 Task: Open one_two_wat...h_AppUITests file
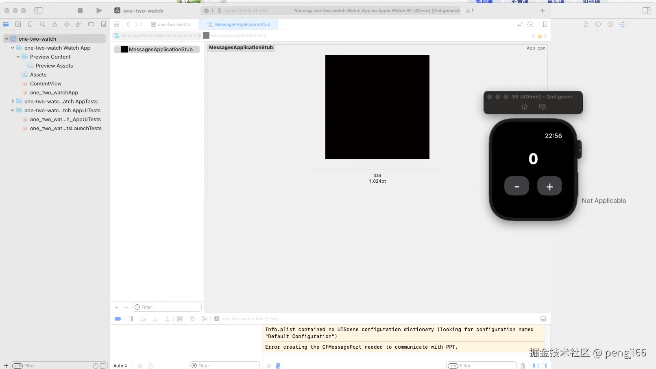pos(65,120)
